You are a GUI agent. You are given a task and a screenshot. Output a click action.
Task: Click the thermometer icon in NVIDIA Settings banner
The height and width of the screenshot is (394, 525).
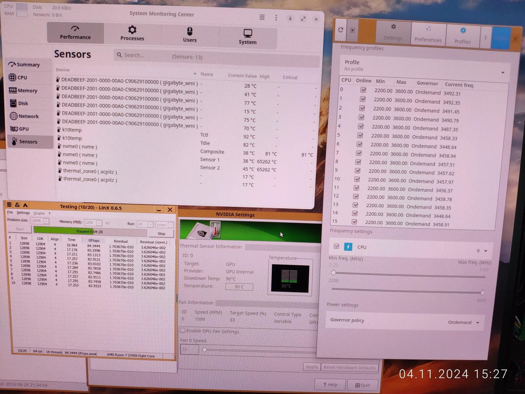[x=215, y=229]
